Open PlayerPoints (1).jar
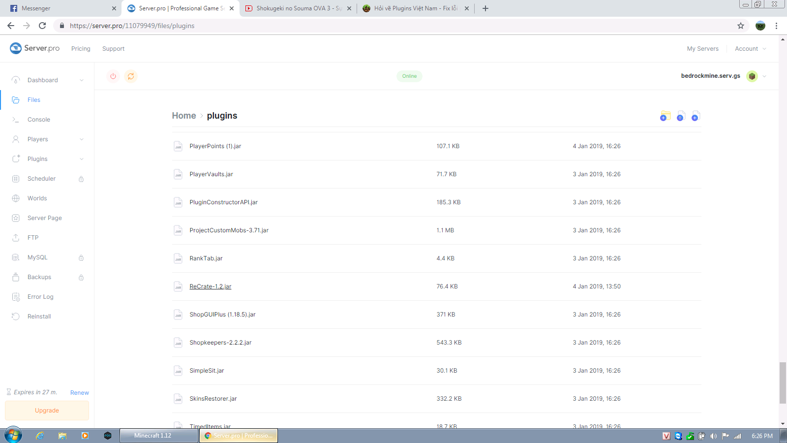Image resolution: width=787 pixels, height=443 pixels. (x=215, y=146)
